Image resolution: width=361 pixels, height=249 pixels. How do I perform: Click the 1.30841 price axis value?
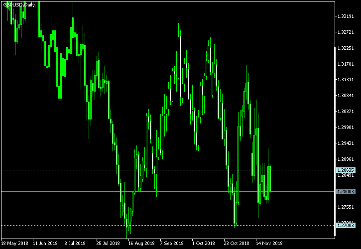click(346, 96)
